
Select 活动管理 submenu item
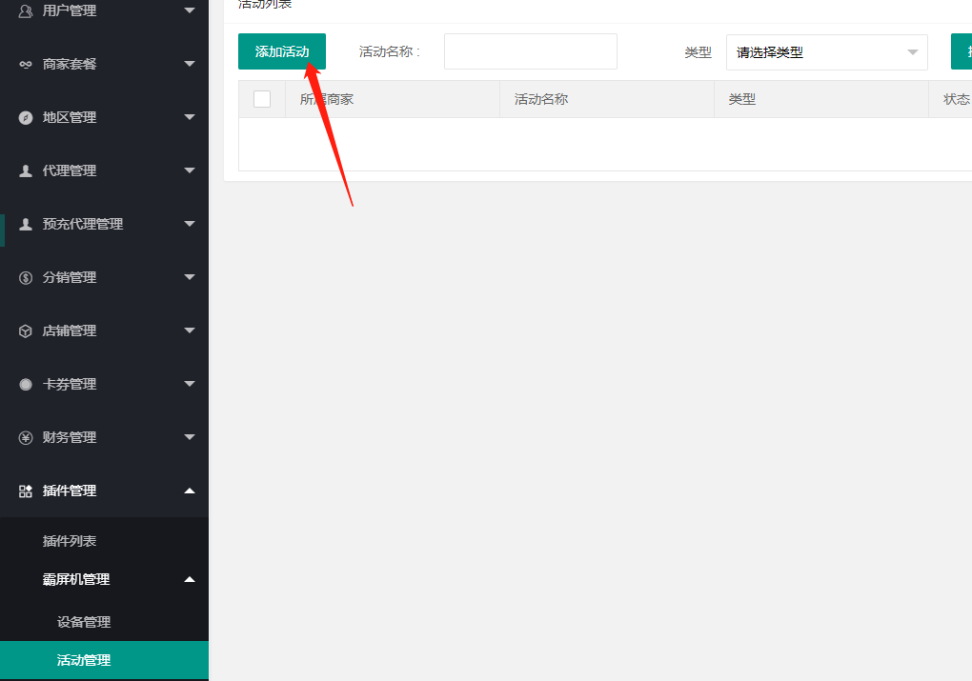point(104,661)
